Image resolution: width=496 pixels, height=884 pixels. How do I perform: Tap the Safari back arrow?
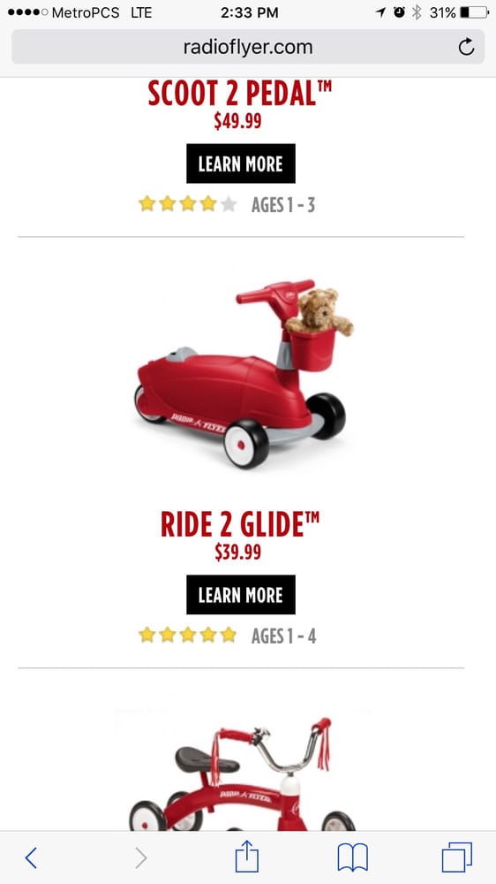[x=31, y=857]
